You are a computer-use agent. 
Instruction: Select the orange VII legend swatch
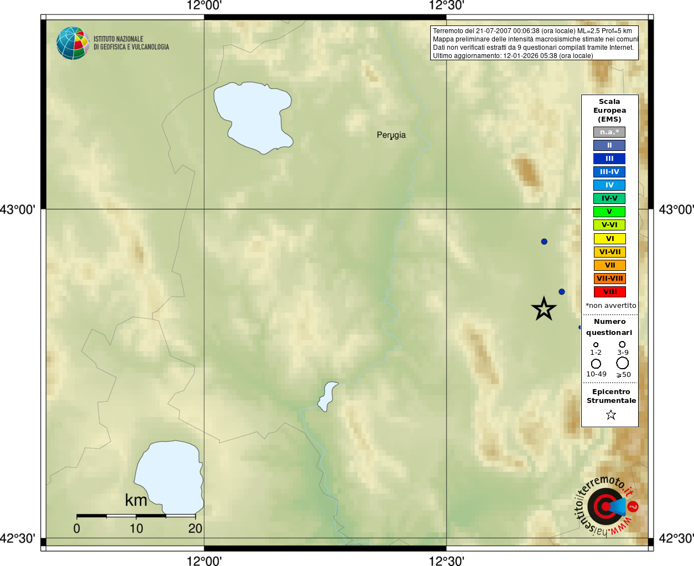[x=610, y=265]
